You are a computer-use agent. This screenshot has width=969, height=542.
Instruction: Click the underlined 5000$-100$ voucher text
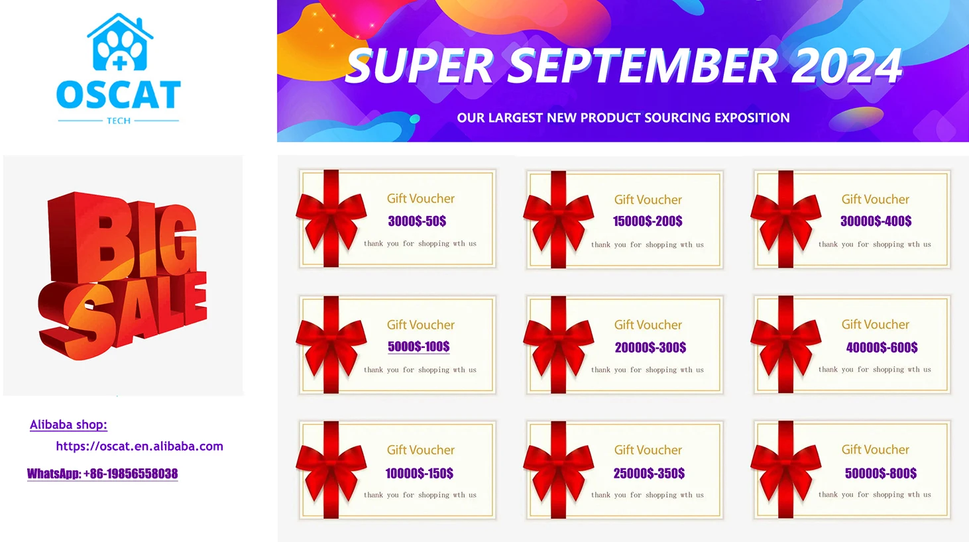click(x=418, y=347)
